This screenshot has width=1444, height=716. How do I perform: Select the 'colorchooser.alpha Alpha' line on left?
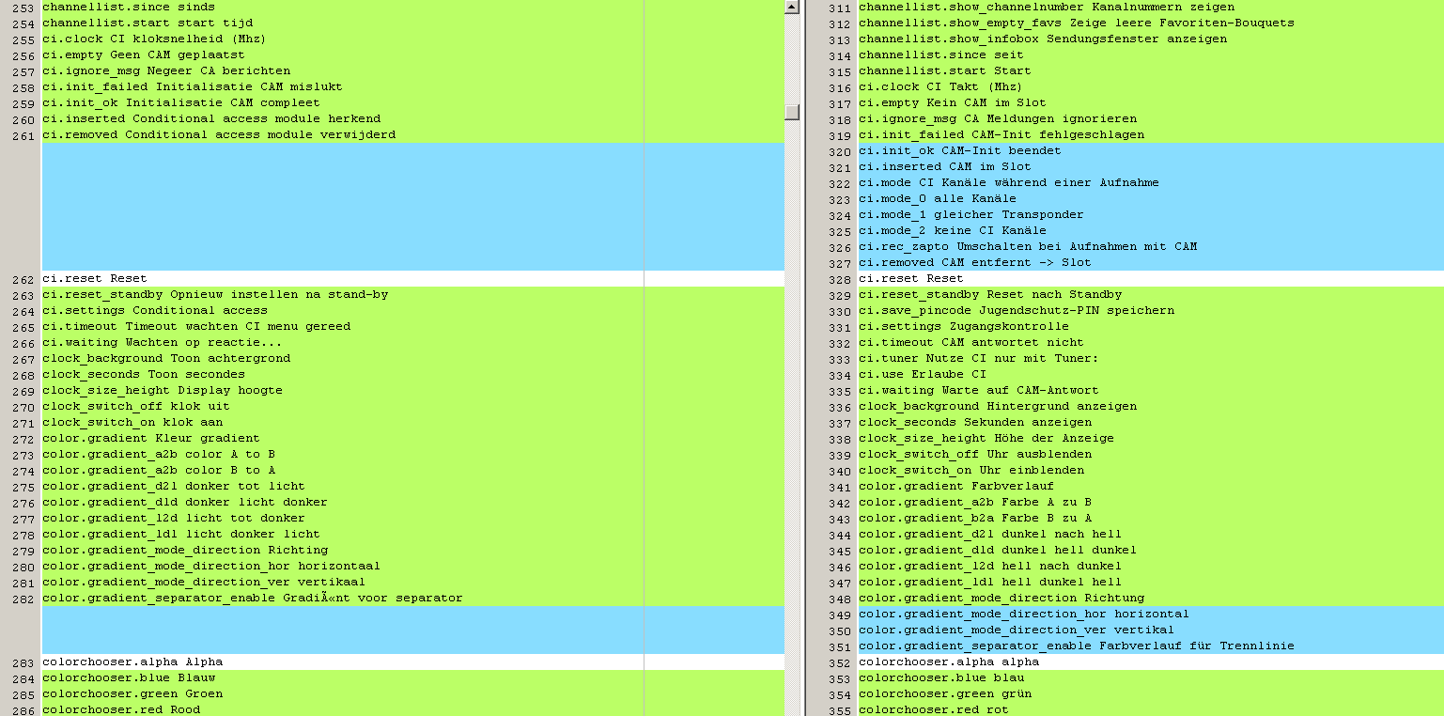tap(132, 662)
